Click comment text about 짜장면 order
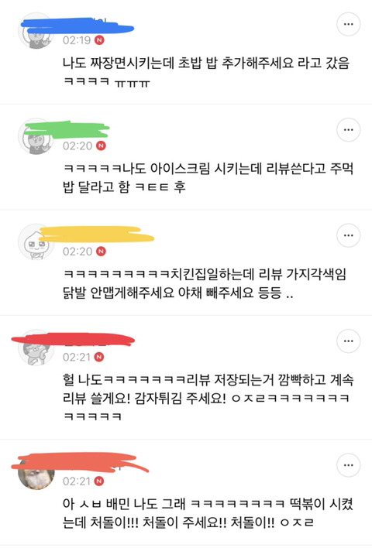The width and height of the screenshot is (372, 548). point(206,72)
